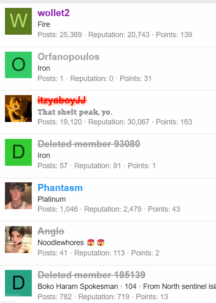Click Deleted member 93080's D avatar
The image size is (216, 303).
coord(18,152)
